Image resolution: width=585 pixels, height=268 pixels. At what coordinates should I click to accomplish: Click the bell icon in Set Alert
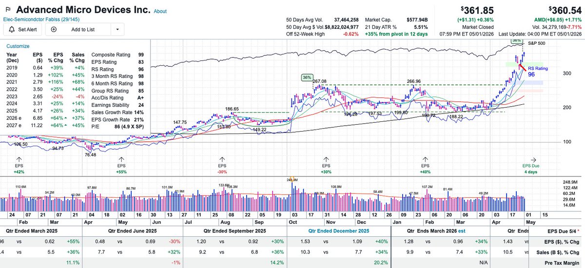click(11, 29)
